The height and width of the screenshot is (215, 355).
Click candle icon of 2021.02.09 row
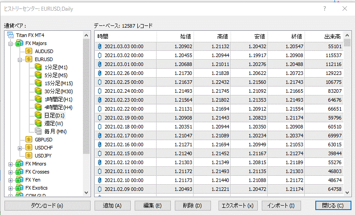tap(99, 189)
